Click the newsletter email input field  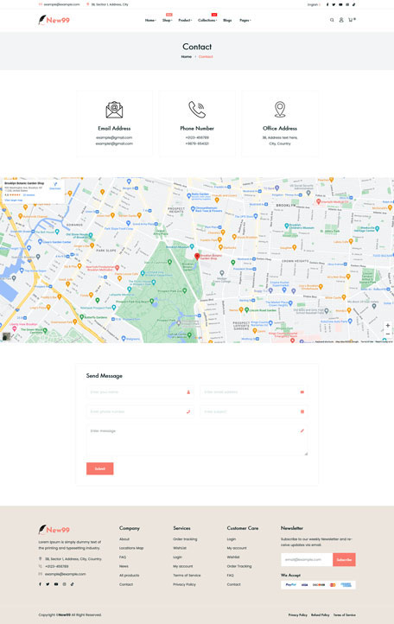(x=307, y=559)
